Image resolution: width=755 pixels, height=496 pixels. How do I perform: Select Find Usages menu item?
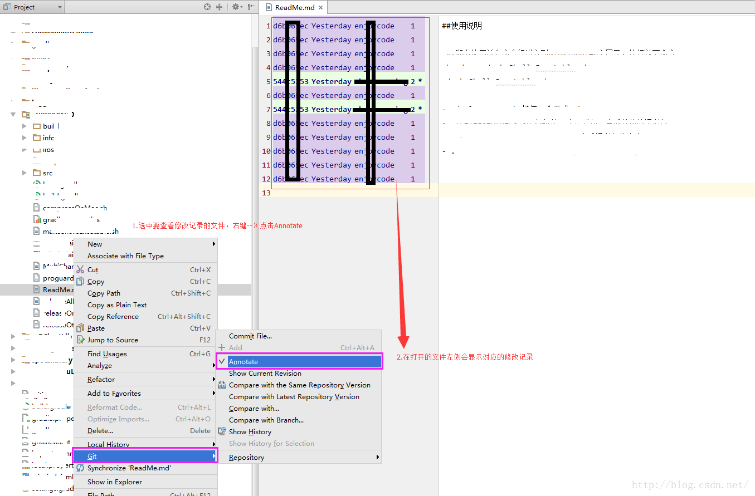coord(107,353)
